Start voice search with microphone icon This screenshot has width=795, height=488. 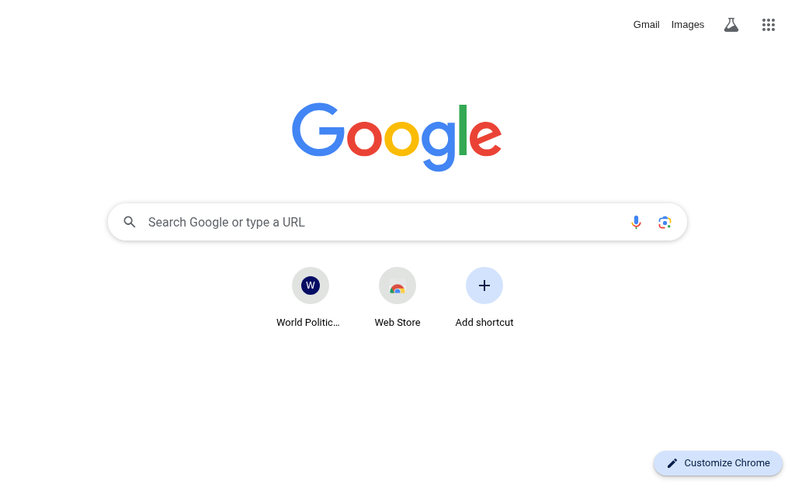(x=636, y=222)
